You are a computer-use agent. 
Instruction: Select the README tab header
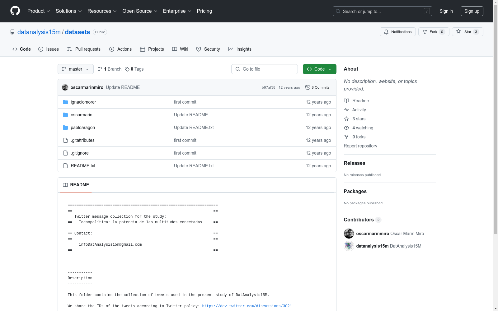[x=76, y=185]
